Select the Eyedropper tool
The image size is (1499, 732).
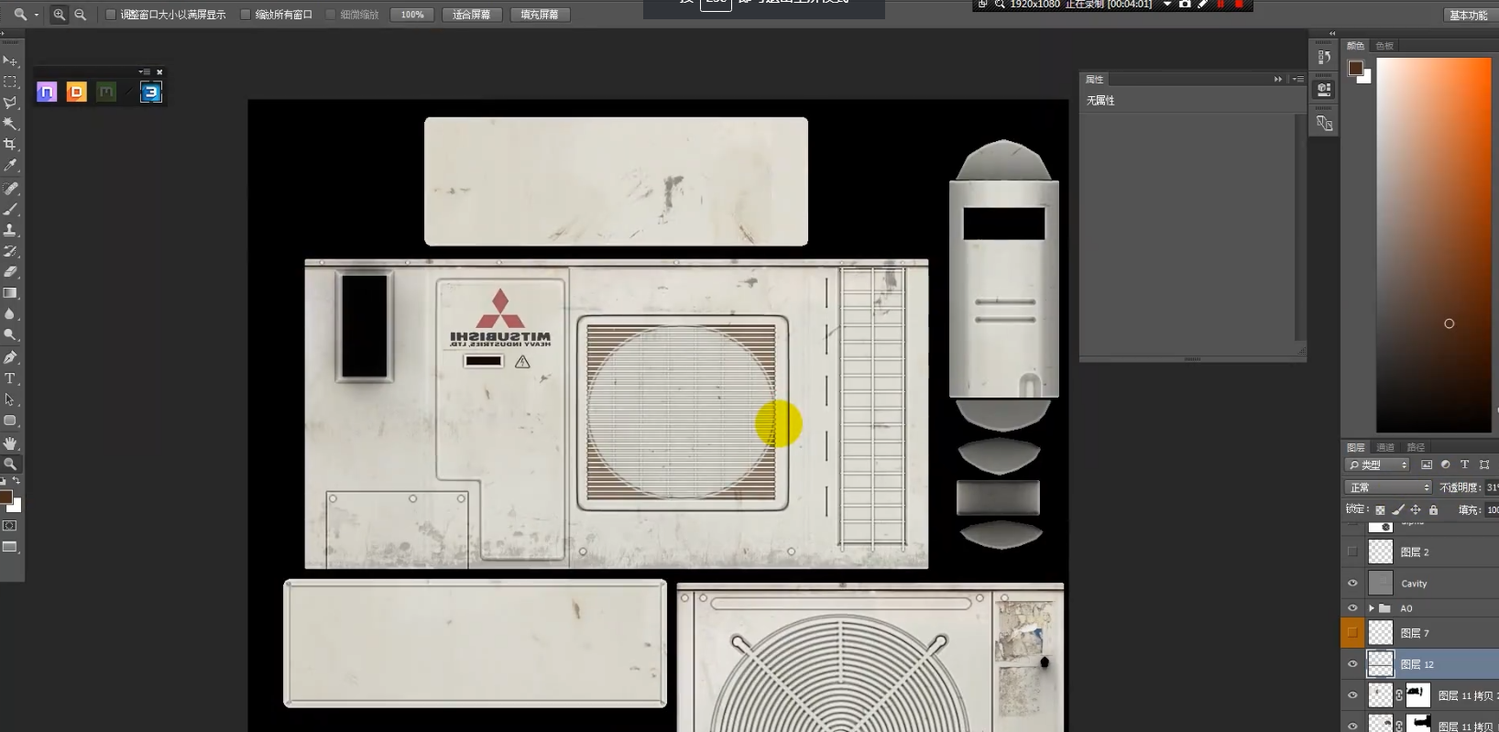[10, 166]
